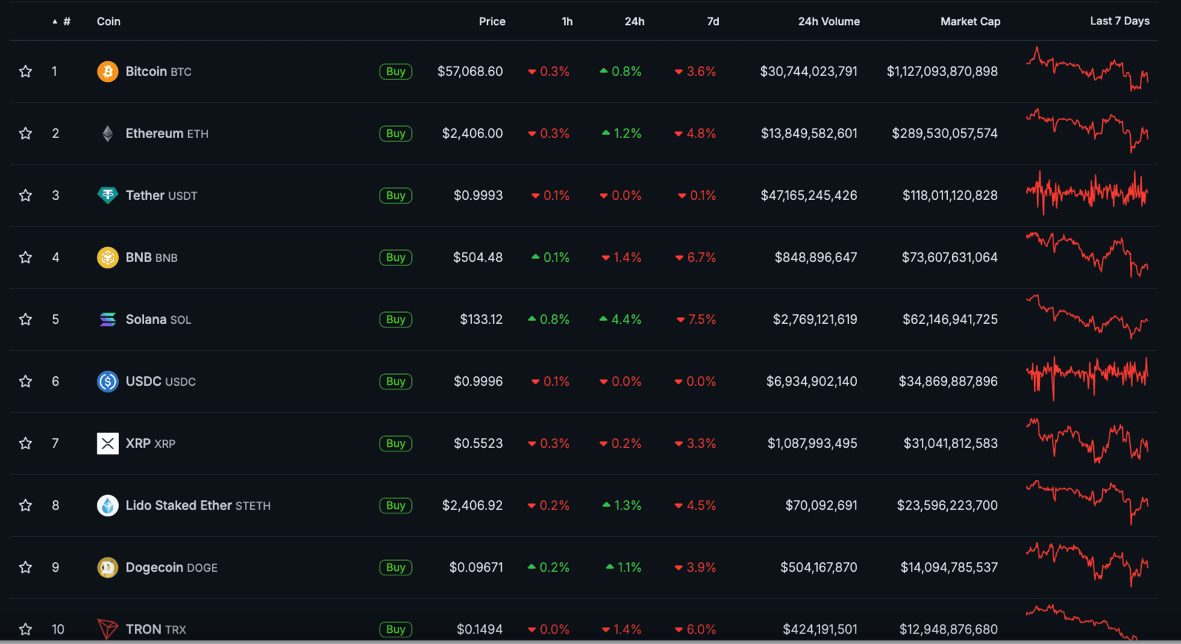Click the Tether green logo icon
Viewport: 1181px width, 644px height.
click(108, 195)
